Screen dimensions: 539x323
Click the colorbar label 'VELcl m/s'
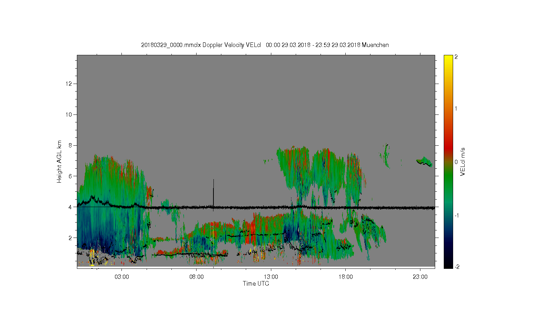[x=463, y=161]
